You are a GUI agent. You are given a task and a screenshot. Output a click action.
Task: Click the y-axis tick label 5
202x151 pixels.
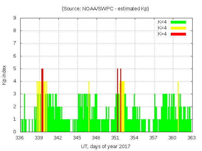(x=15, y=69)
